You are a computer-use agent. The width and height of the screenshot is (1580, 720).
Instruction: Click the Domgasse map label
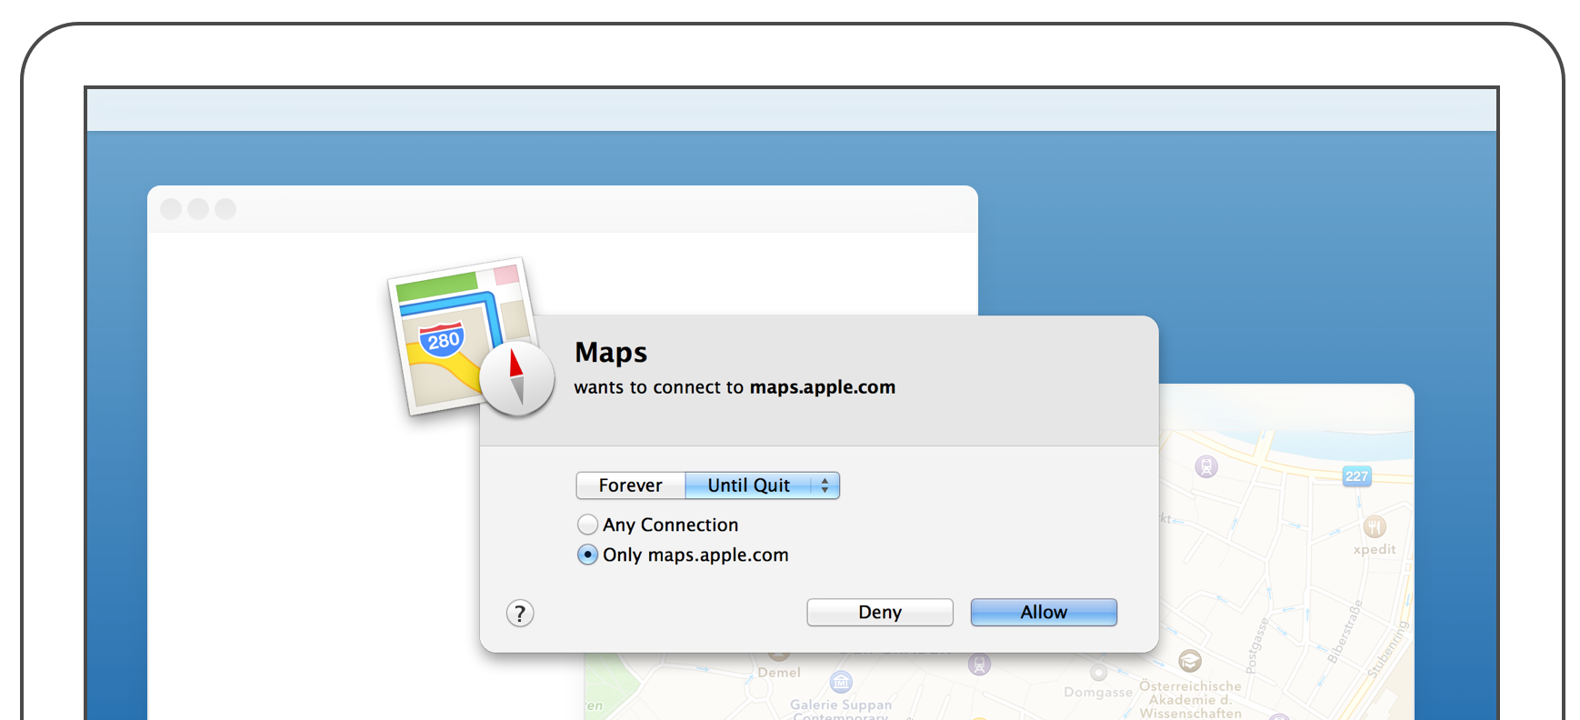1098,692
